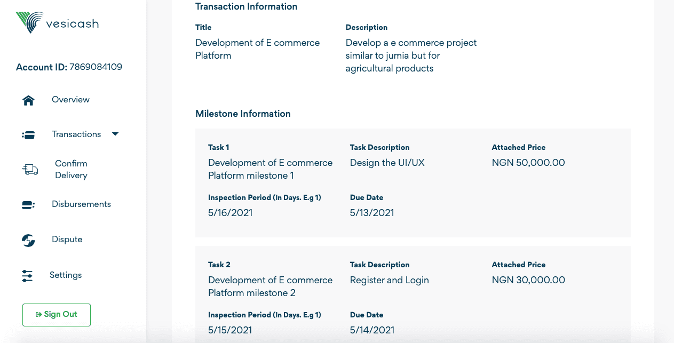Click the Settings sliders icon
The height and width of the screenshot is (343, 674).
27,276
